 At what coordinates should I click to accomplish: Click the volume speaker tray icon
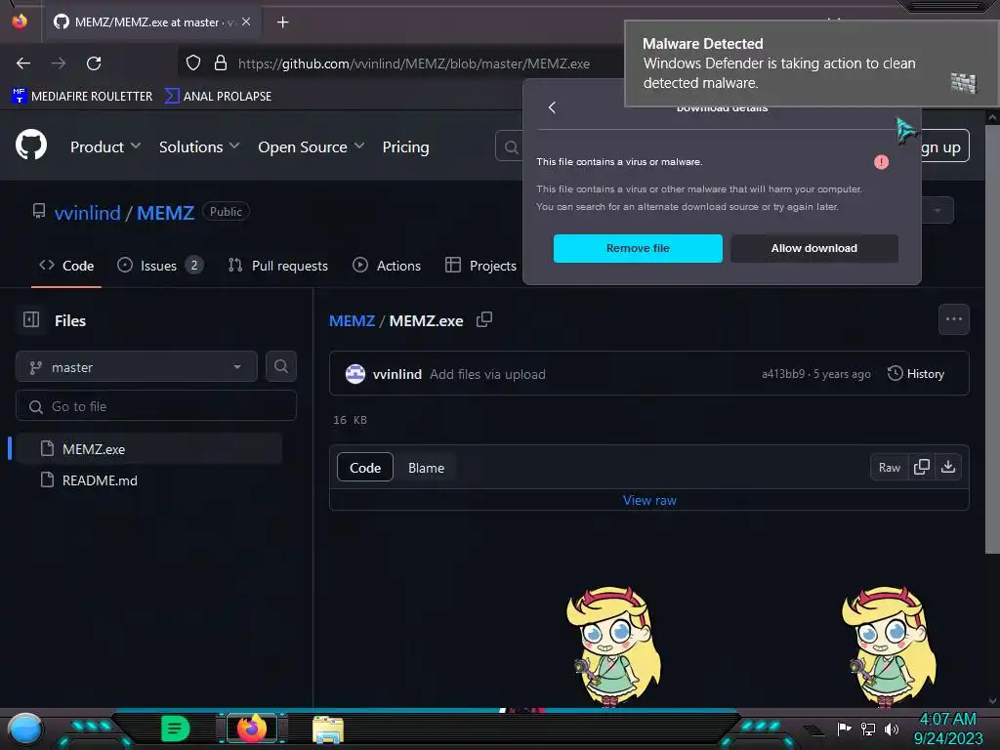[x=892, y=729]
